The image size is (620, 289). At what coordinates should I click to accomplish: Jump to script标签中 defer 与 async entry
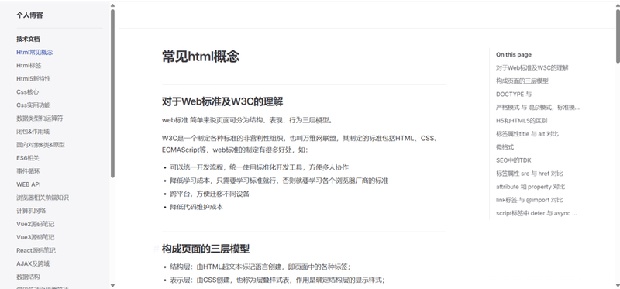click(x=536, y=214)
